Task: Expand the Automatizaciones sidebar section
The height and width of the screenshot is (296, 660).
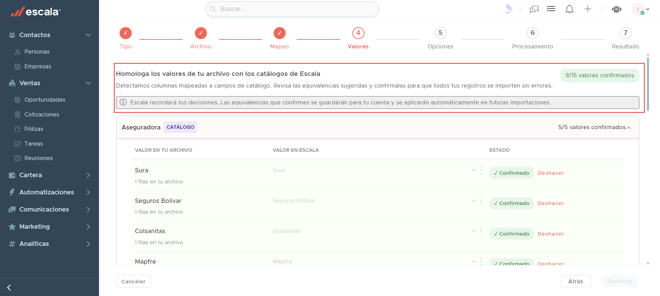Action: click(88, 192)
